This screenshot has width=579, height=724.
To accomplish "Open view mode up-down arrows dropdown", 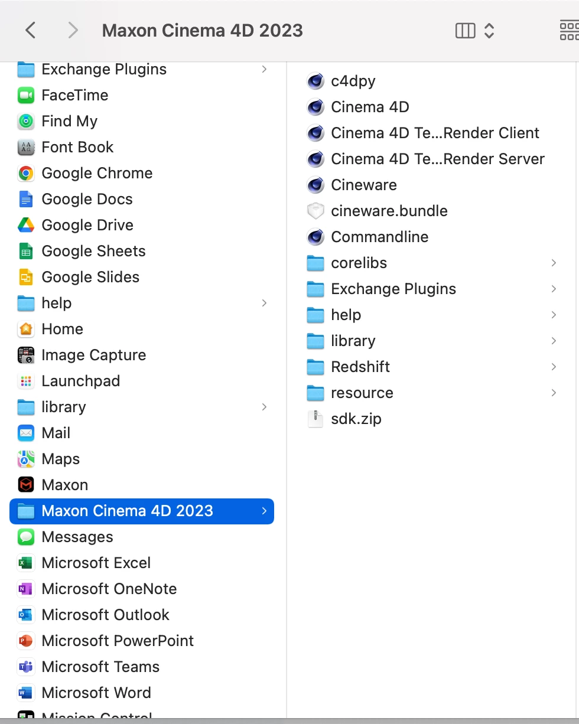I will [x=489, y=31].
